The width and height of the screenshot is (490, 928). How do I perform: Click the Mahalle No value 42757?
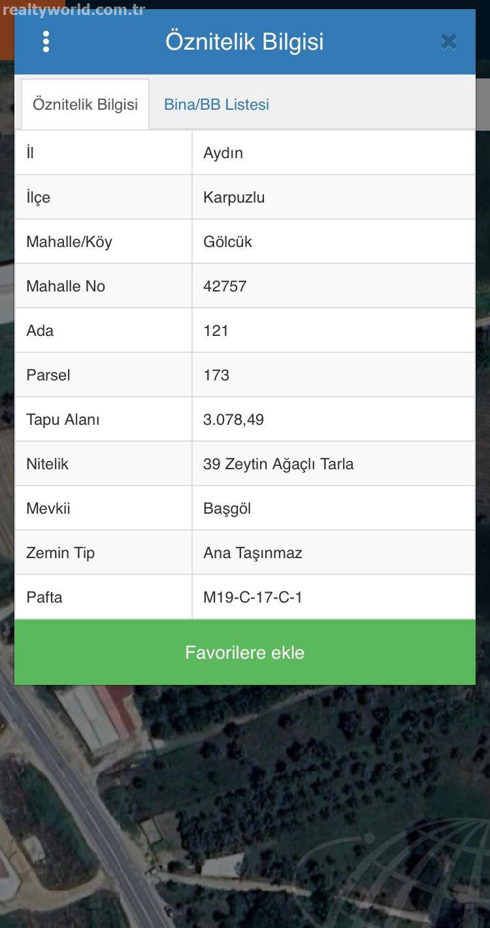point(225,286)
